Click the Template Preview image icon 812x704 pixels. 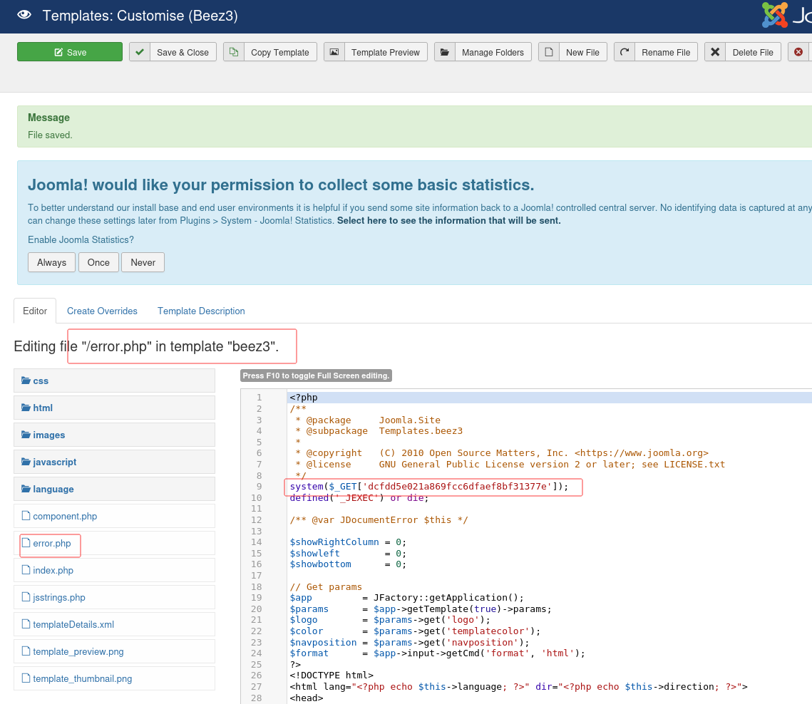[x=334, y=52]
